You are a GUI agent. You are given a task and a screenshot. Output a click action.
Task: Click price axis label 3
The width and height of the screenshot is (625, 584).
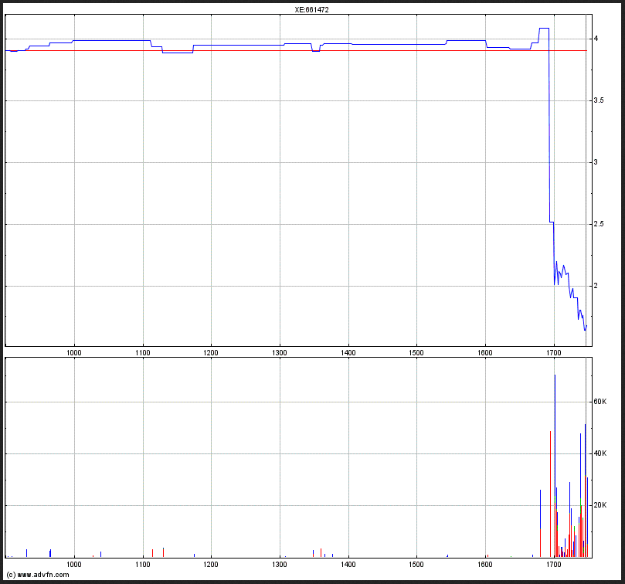(x=596, y=162)
